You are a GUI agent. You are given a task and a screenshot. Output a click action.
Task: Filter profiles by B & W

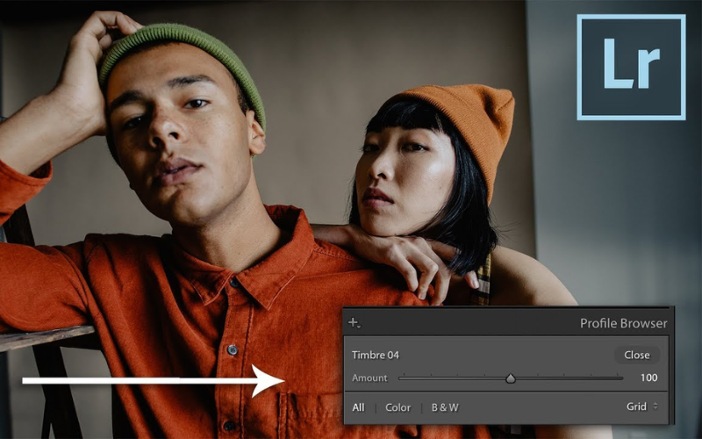(445, 407)
